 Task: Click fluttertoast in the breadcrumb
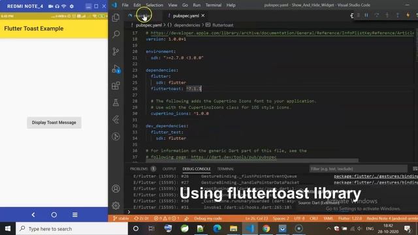223,25
